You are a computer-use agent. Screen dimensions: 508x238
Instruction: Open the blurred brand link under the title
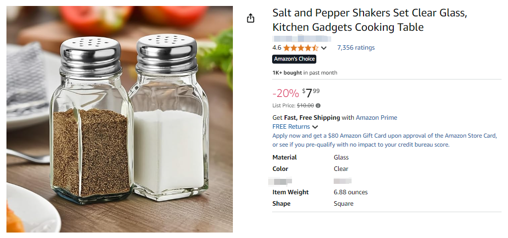301,38
